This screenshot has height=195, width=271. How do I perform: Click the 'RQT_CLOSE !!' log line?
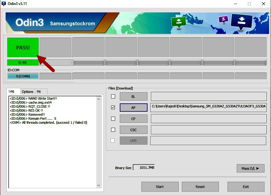(x=30, y=106)
